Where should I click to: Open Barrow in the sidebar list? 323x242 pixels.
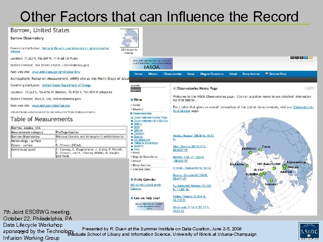click(138, 130)
